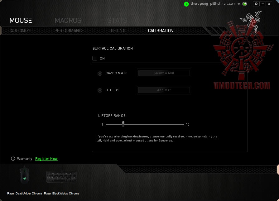Click the Liftoff Range slider handle

tap(123, 124)
